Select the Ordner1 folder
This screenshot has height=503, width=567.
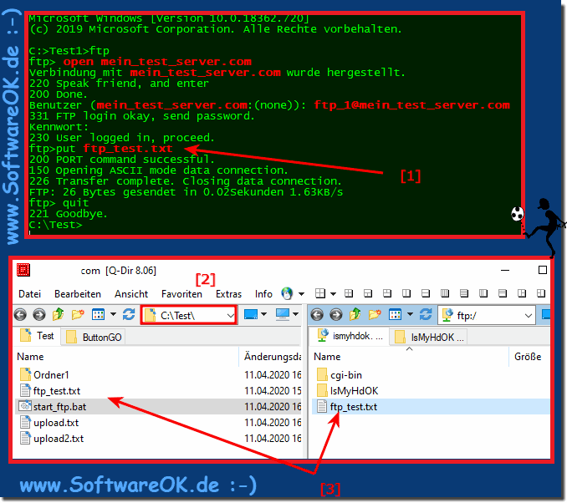point(44,374)
